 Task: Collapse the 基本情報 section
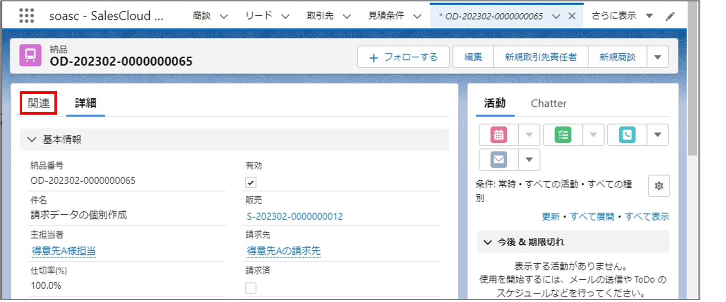(x=234, y=139)
